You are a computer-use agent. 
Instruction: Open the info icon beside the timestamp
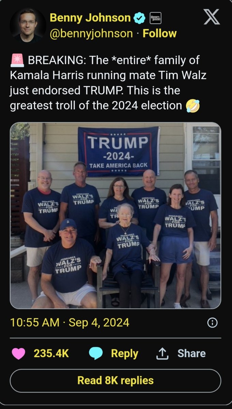coord(213,323)
